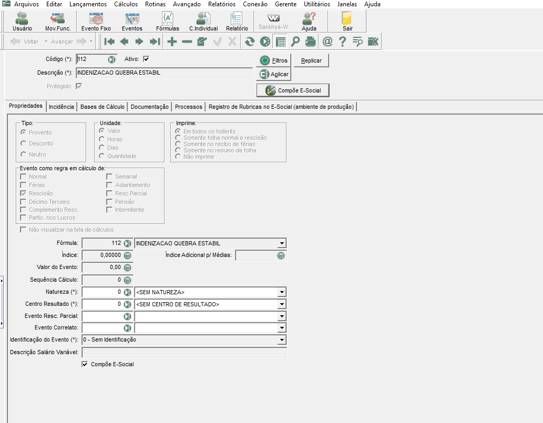Image resolution: width=543 pixels, height=423 pixels.
Task: Click the edit record pencil icon
Action: [x=202, y=42]
